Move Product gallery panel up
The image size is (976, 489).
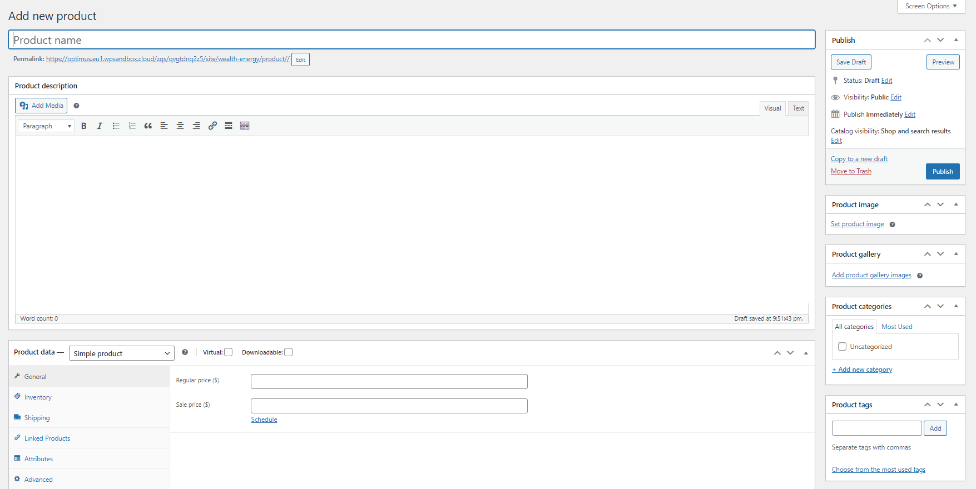928,254
